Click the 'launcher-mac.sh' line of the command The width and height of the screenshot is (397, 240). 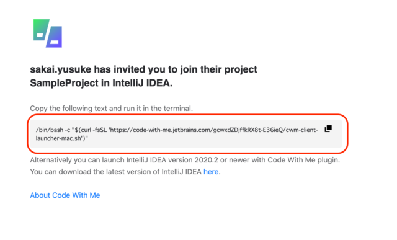pyautogui.click(x=62, y=138)
